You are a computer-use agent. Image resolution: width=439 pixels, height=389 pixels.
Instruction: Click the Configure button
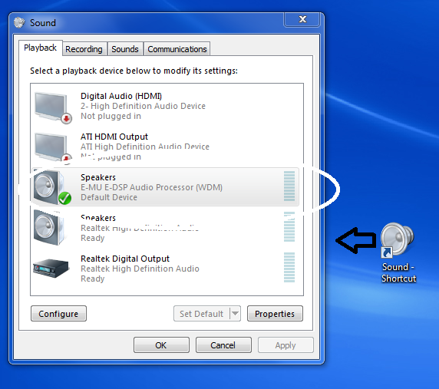(58, 314)
